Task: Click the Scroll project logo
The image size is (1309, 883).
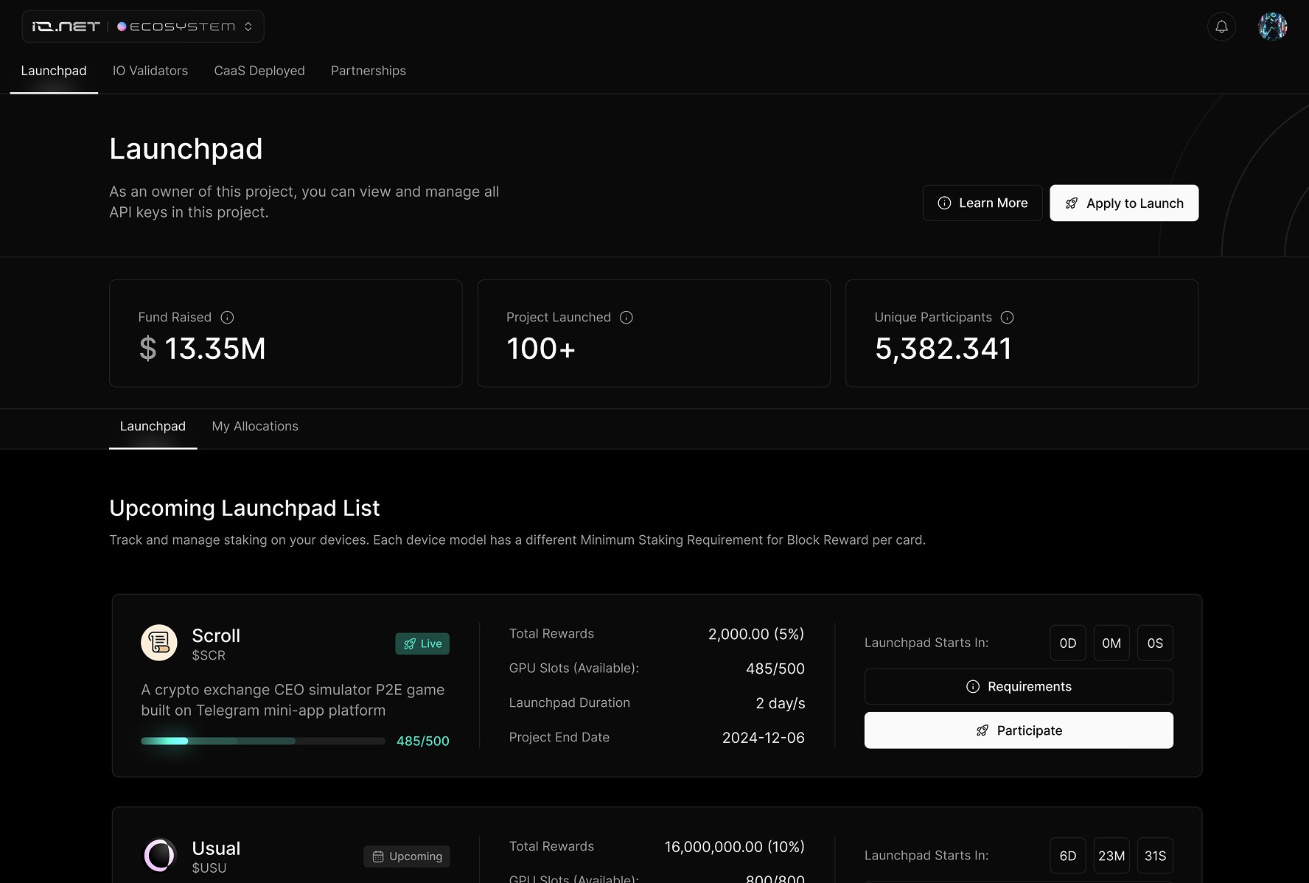Action: pyautogui.click(x=159, y=643)
